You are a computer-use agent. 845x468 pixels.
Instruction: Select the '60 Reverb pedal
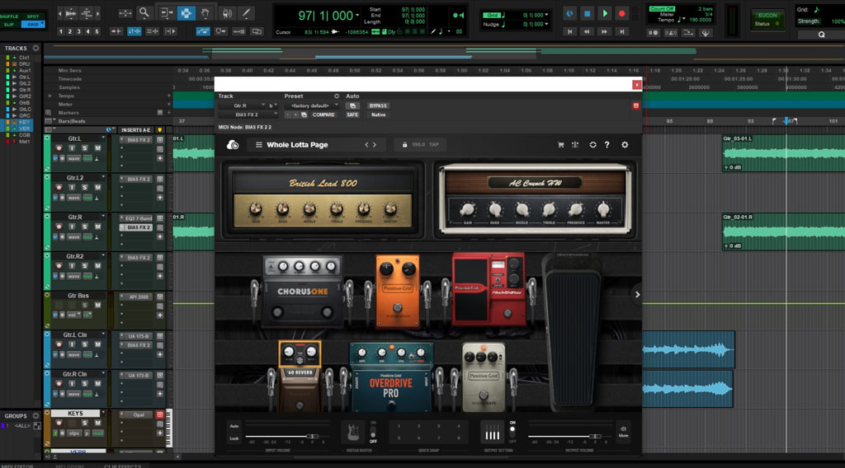(300, 375)
